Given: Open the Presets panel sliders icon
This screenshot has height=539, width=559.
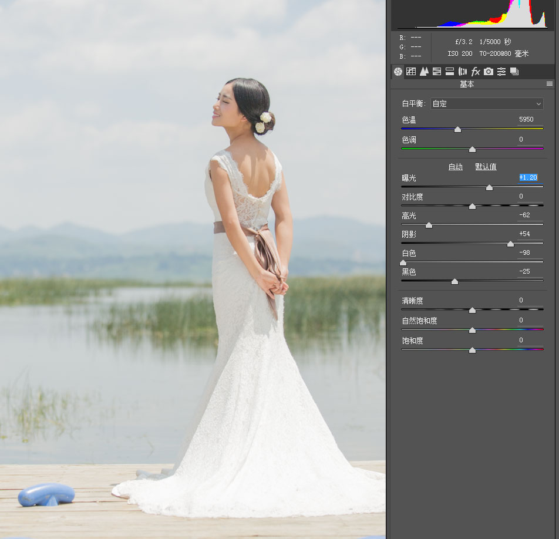Looking at the screenshot, I should coord(501,71).
